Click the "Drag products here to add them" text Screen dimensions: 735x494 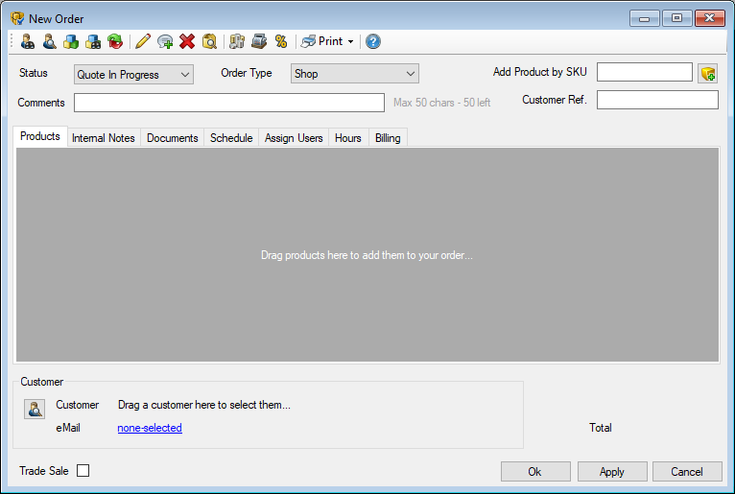pos(367,255)
